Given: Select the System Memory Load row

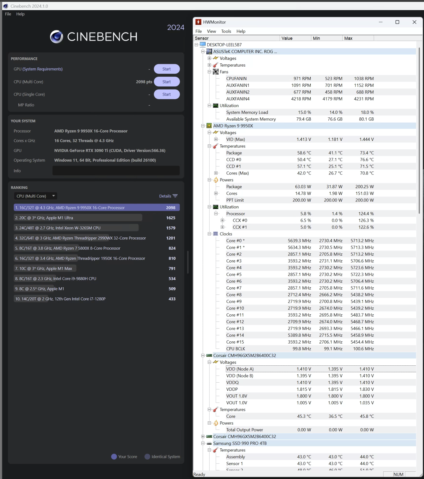Looking at the screenshot, I should [321, 112].
